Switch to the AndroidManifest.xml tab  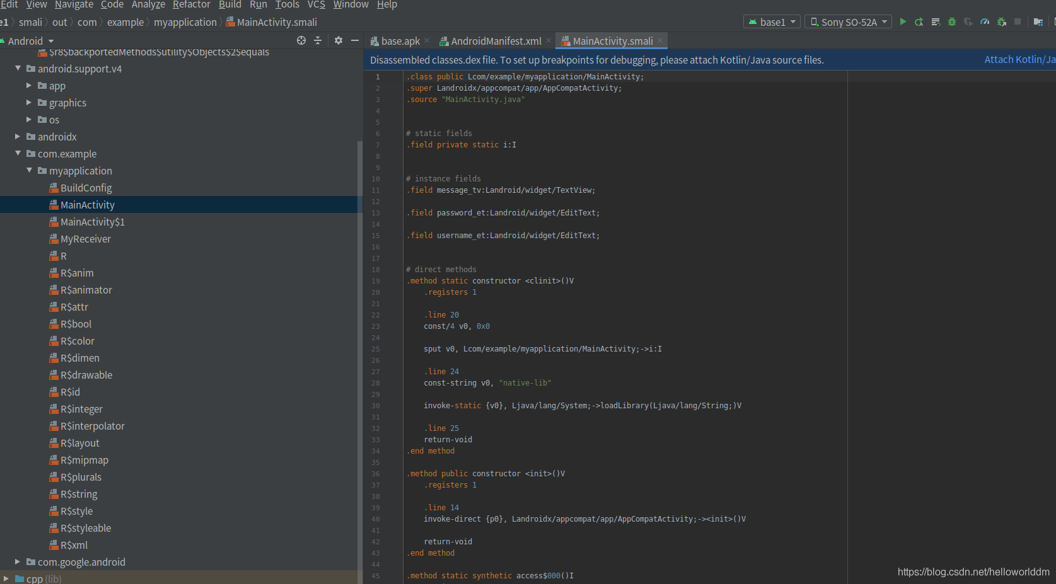coord(496,41)
